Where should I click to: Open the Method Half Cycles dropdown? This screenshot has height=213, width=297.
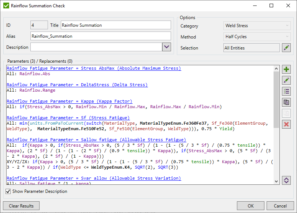(x=257, y=37)
